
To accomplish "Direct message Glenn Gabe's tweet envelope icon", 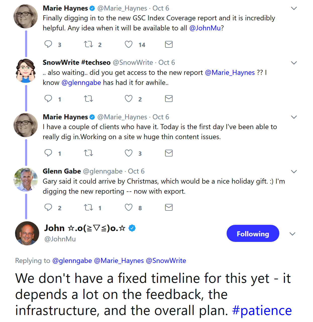I will 169,207.
